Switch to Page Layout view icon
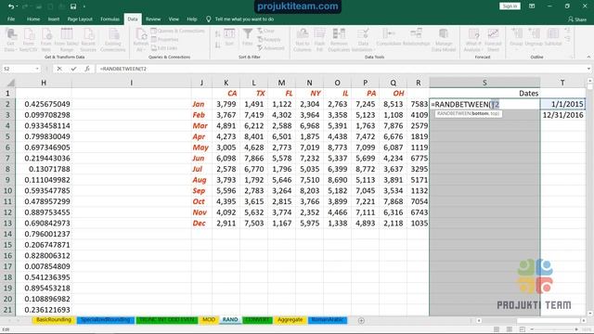The height and width of the screenshot is (334, 594). tap(510, 330)
